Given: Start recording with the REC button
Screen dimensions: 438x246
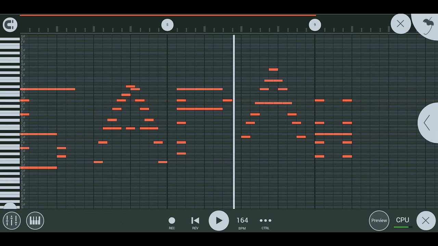Looking at the screenshot, I should [x=172, y=223].
